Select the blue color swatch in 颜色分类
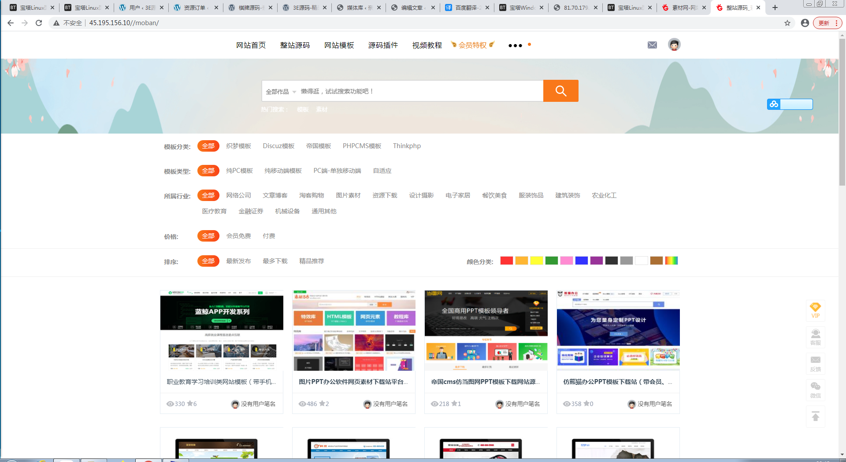 (x=582, y=260)
